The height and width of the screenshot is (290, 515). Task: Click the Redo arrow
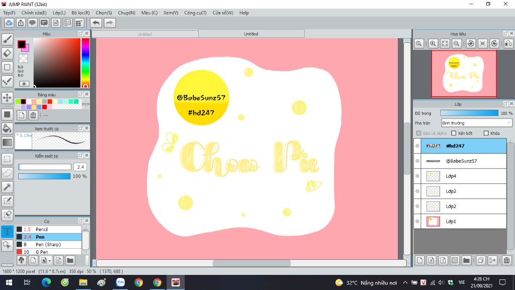pos(110,23)
